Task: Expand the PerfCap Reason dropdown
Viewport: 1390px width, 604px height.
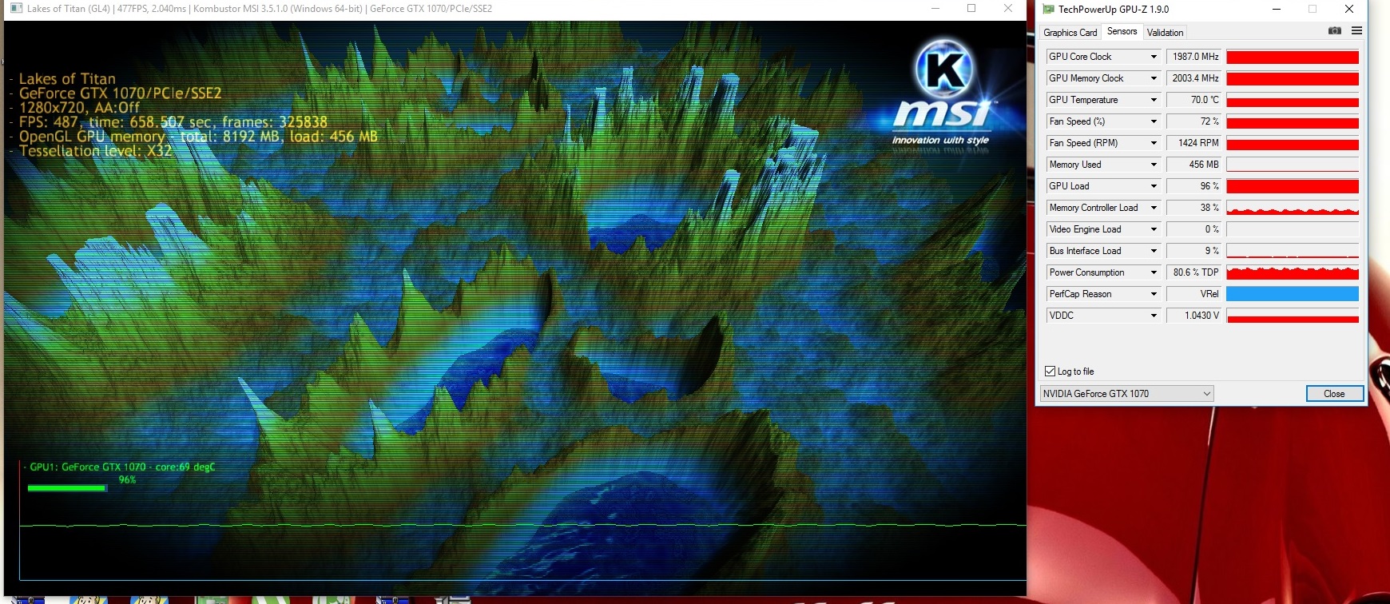Action: [x=1154, y=294]
